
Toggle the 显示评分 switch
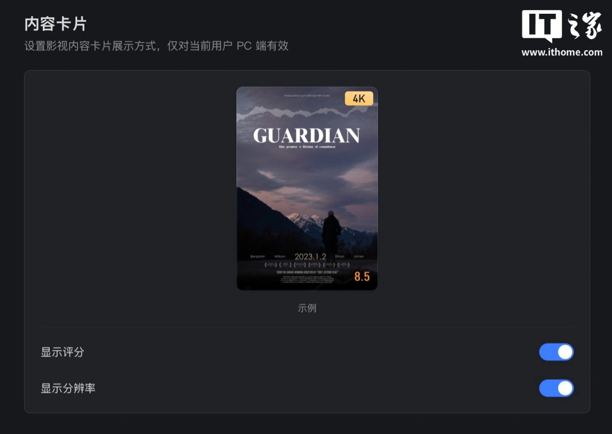[556, 352]
